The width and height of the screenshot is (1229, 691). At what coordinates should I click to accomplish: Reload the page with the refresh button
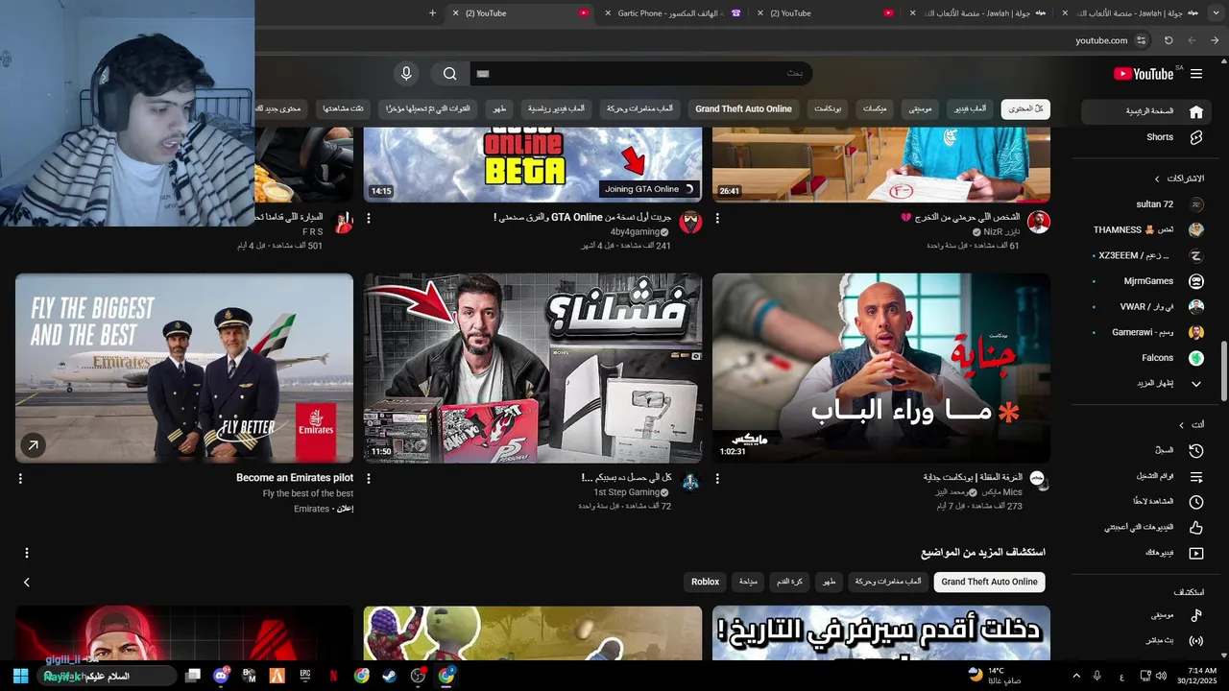[x=1169, y=40]
